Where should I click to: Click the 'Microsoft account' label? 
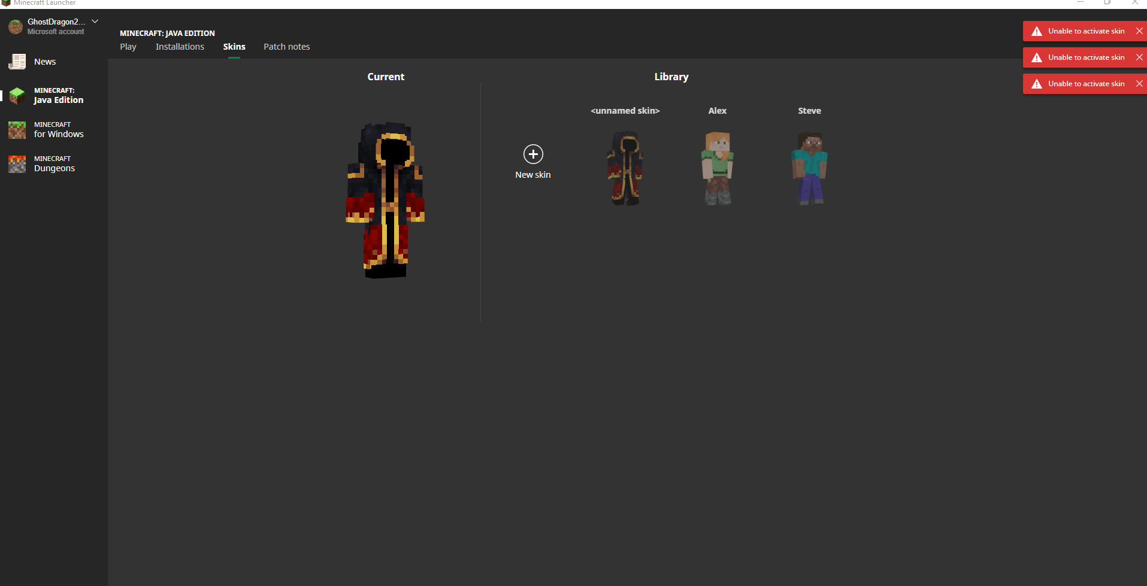56,32
